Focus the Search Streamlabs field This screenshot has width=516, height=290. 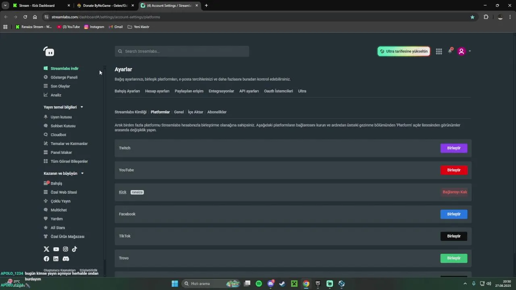click(182, 51)
